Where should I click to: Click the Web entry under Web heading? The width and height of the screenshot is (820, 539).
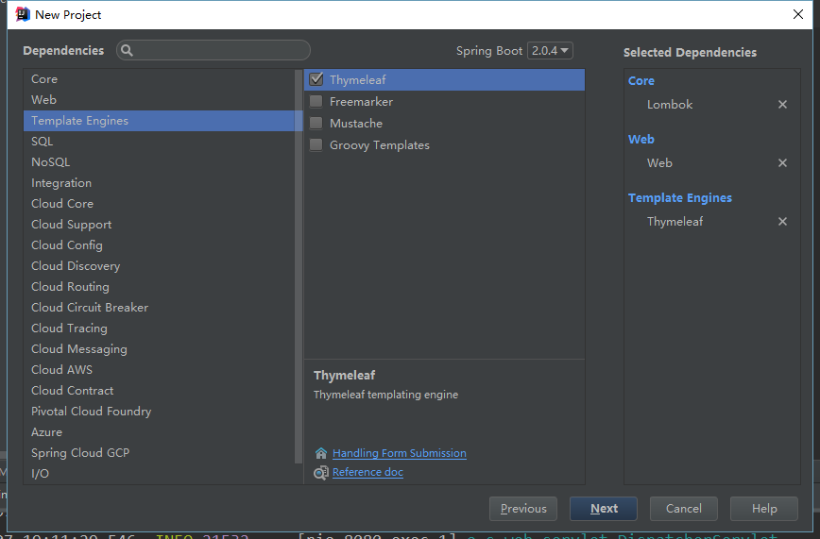tap(660, 163)
